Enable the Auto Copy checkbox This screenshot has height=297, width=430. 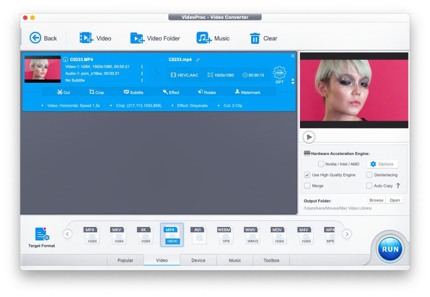click(x=370, y=186)
